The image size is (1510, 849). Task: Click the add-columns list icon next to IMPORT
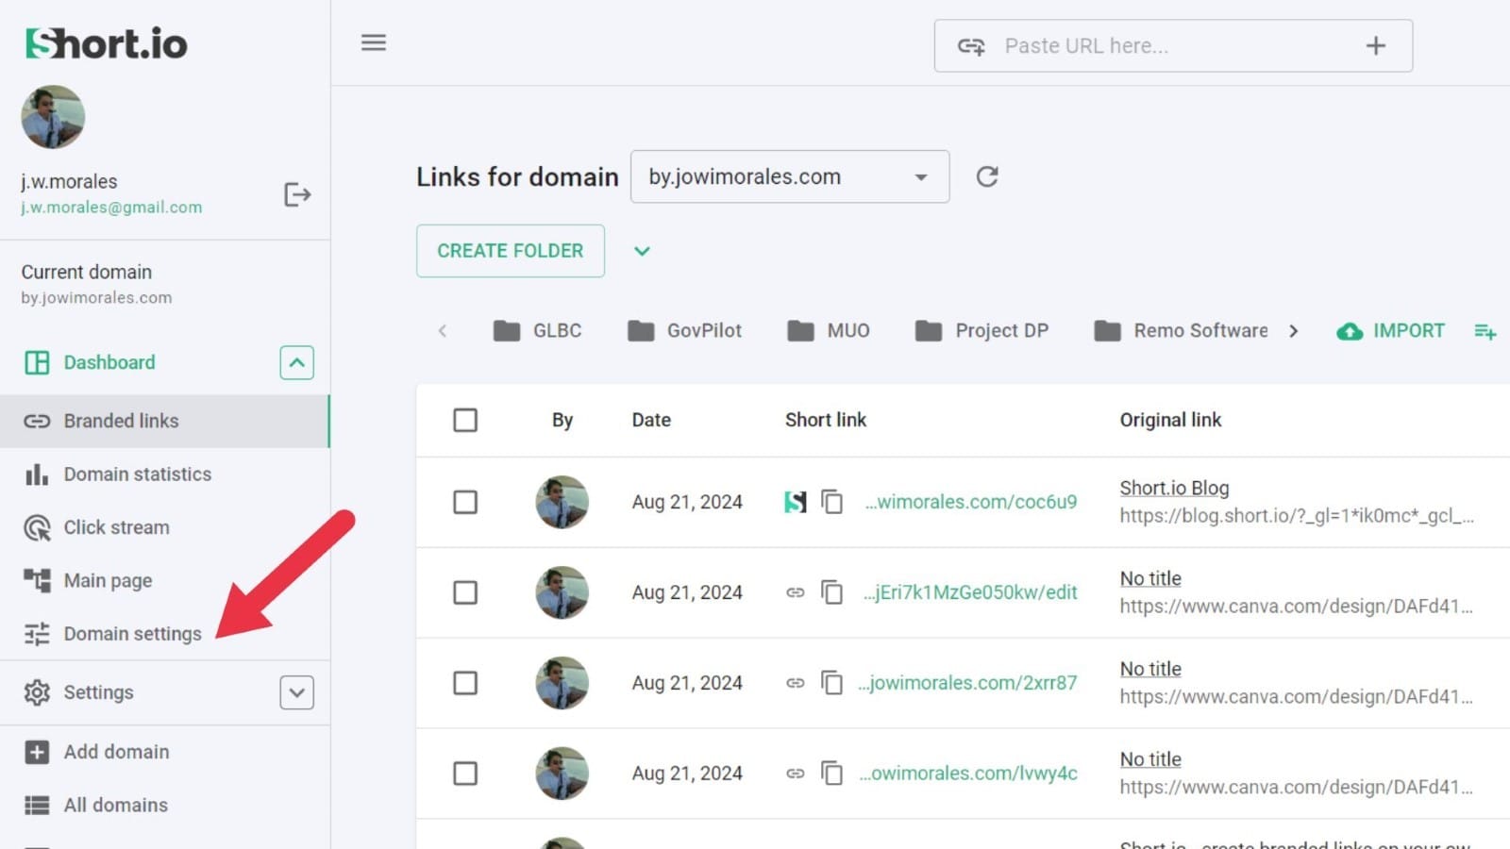tap(1485, 331)
